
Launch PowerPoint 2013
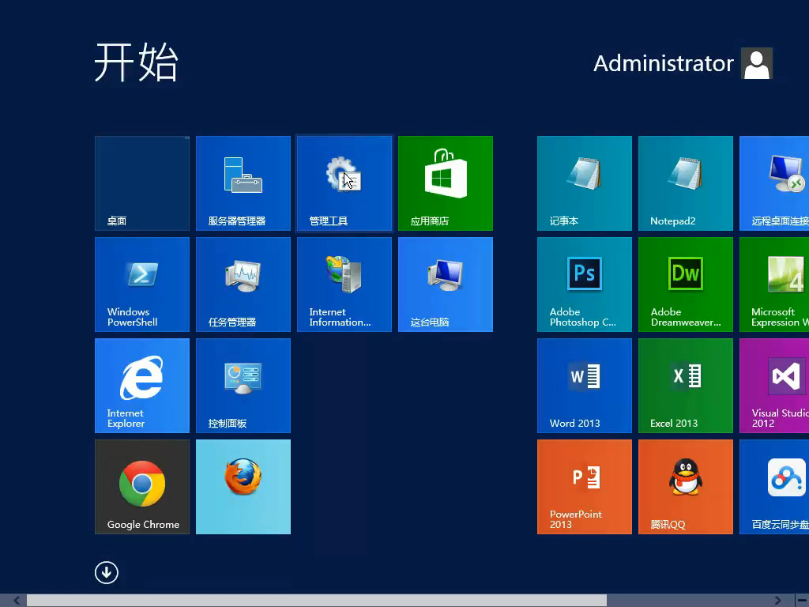pyautogui.click(x=585, y=486)
